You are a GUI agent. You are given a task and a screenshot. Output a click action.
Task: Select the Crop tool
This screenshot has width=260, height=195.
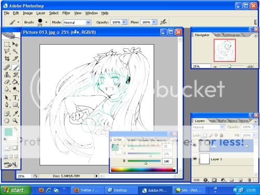[x=7, y=58]
